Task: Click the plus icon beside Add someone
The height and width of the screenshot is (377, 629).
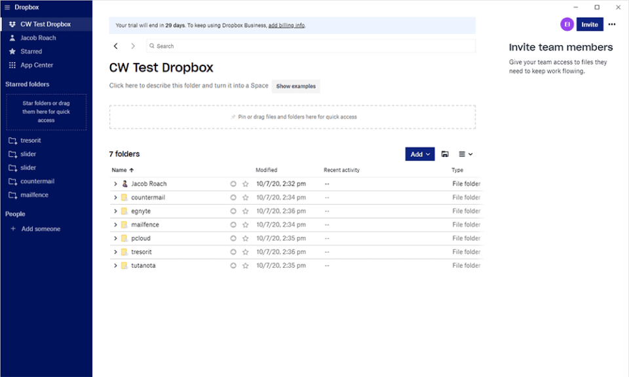Action: pyautogui.click(x=13, y=229)
